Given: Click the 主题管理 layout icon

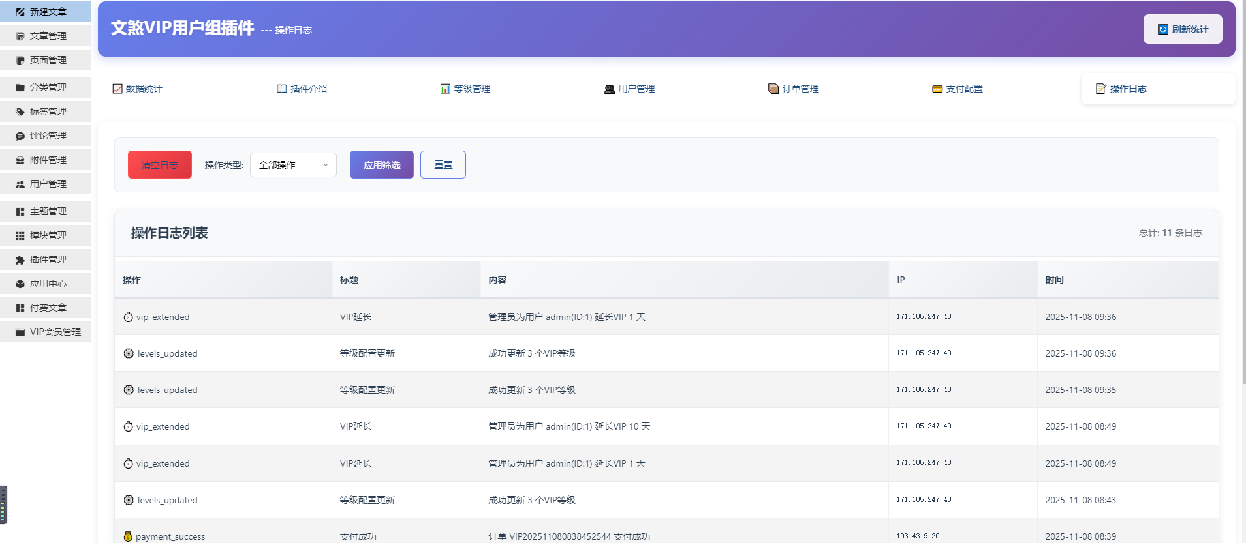Looking at the screenshot, I should (20, 211).
